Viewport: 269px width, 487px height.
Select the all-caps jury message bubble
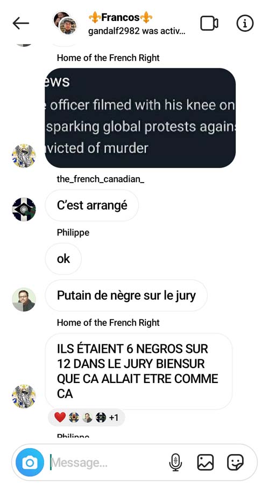[139, 372]
